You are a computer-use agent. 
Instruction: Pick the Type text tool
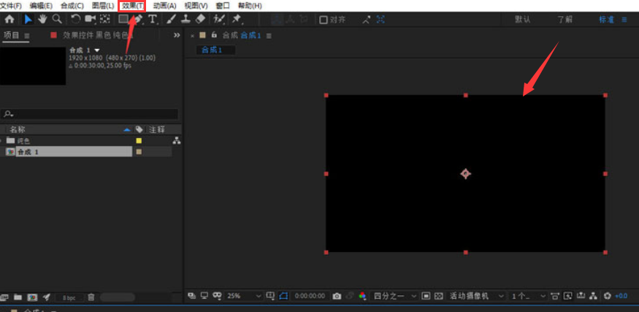click(x=152, y=19)
